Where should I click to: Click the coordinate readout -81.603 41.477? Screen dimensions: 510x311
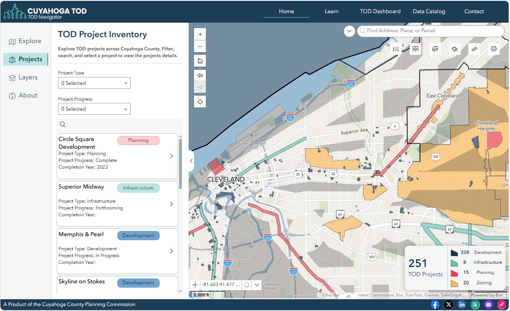[221, 285]
